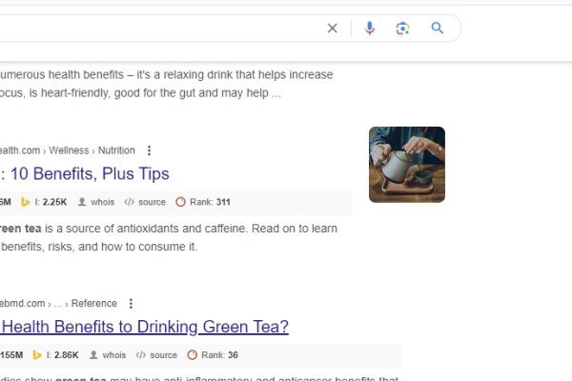Open whois for the webmd.com result
The height and width of the screenshot is (381, 572).
(x=108, y=355)
